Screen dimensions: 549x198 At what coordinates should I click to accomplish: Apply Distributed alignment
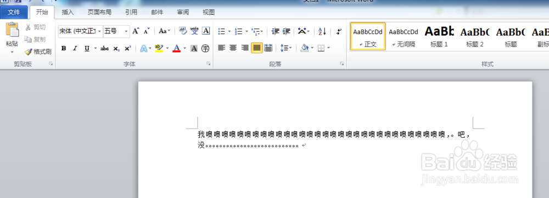coord(268,48)
